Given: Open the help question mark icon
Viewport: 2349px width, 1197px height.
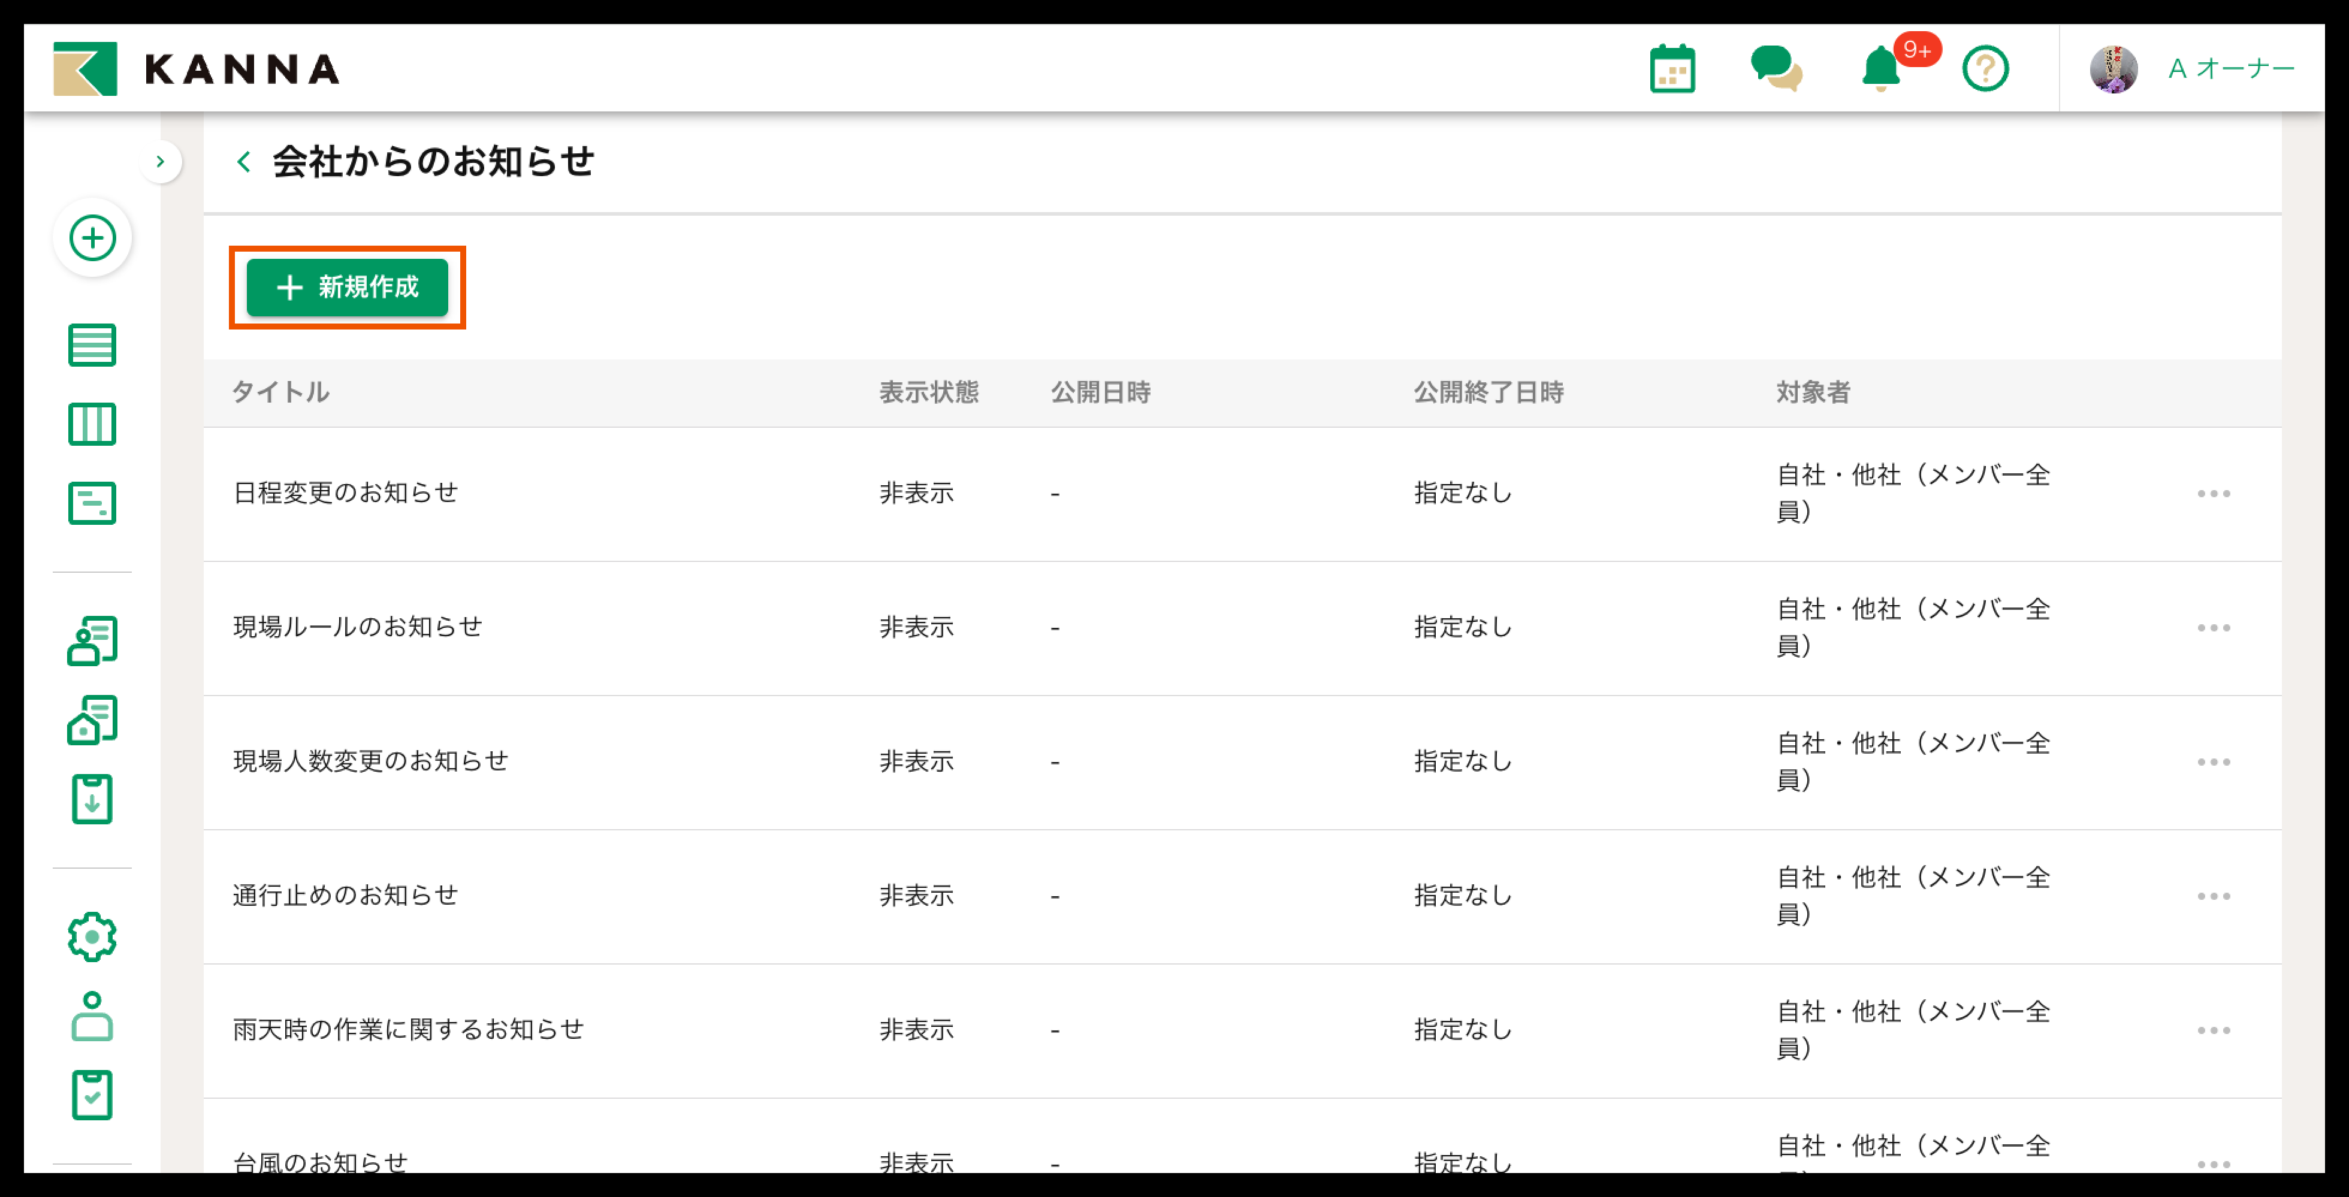Looking at the screenshot, I should click(1986, 68).
